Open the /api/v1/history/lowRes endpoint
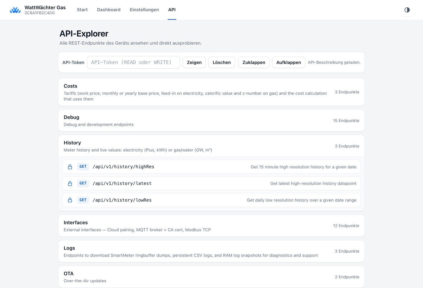The width and height of the screenshot is (423, 288). click(x=211, y=200)
